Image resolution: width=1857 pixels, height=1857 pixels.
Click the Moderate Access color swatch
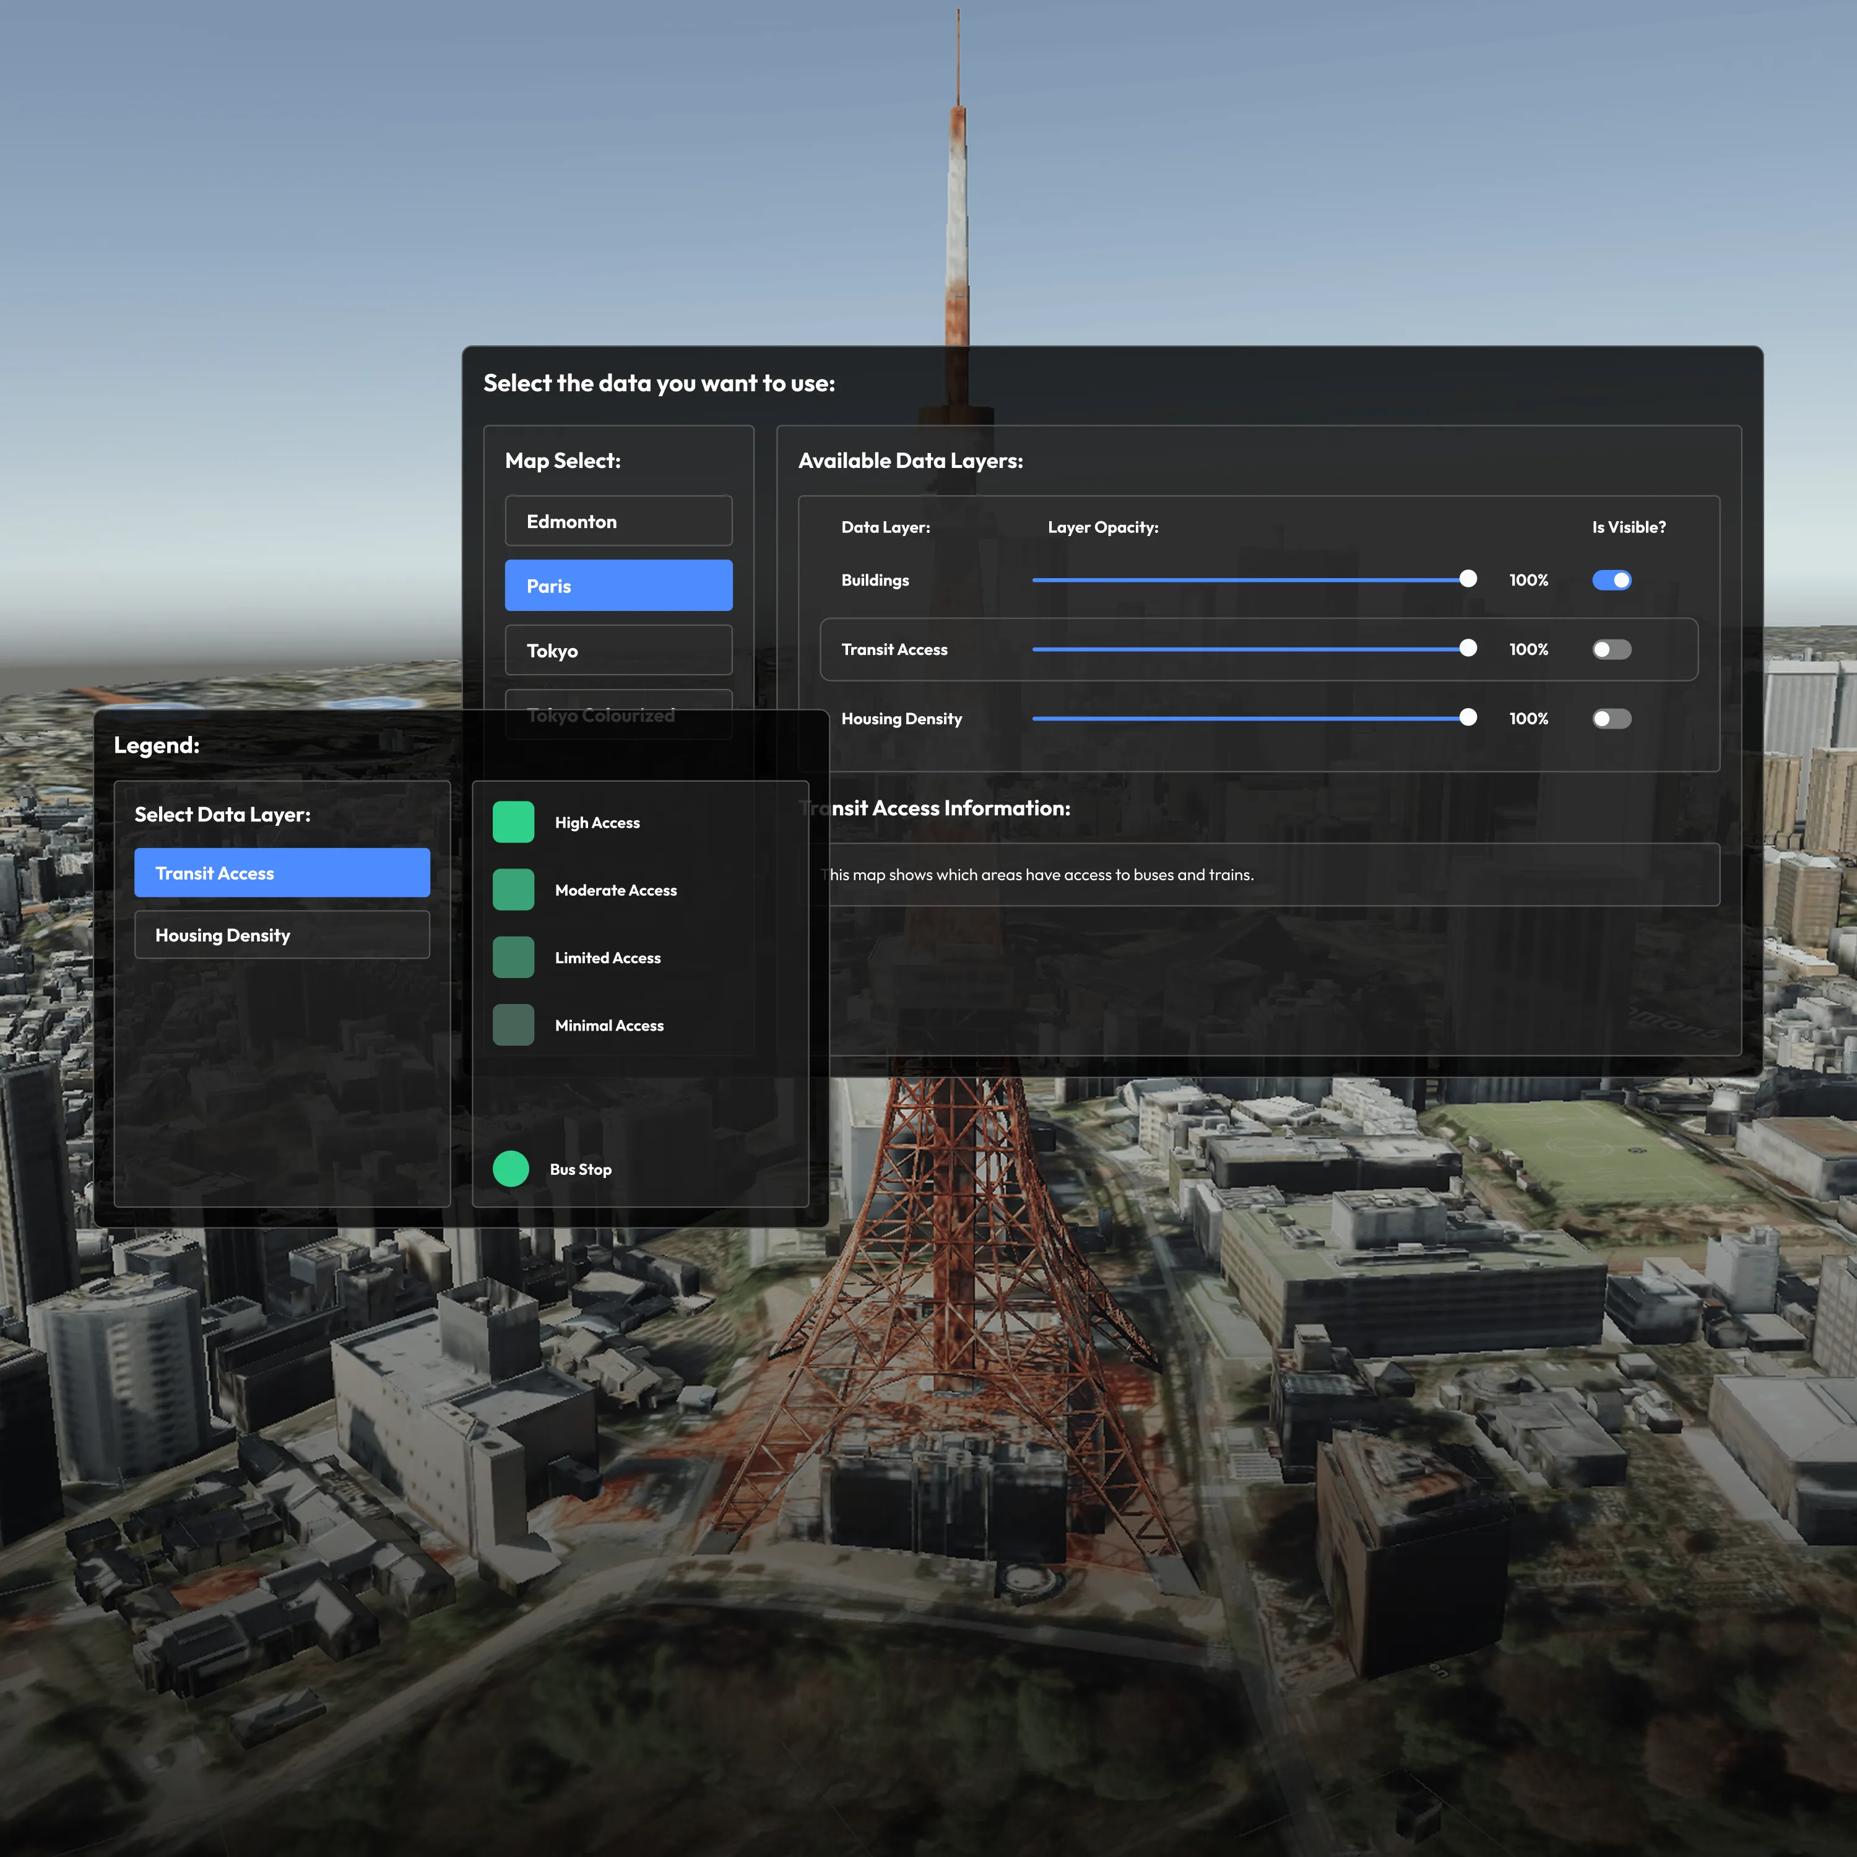click(x=513, y=890)
